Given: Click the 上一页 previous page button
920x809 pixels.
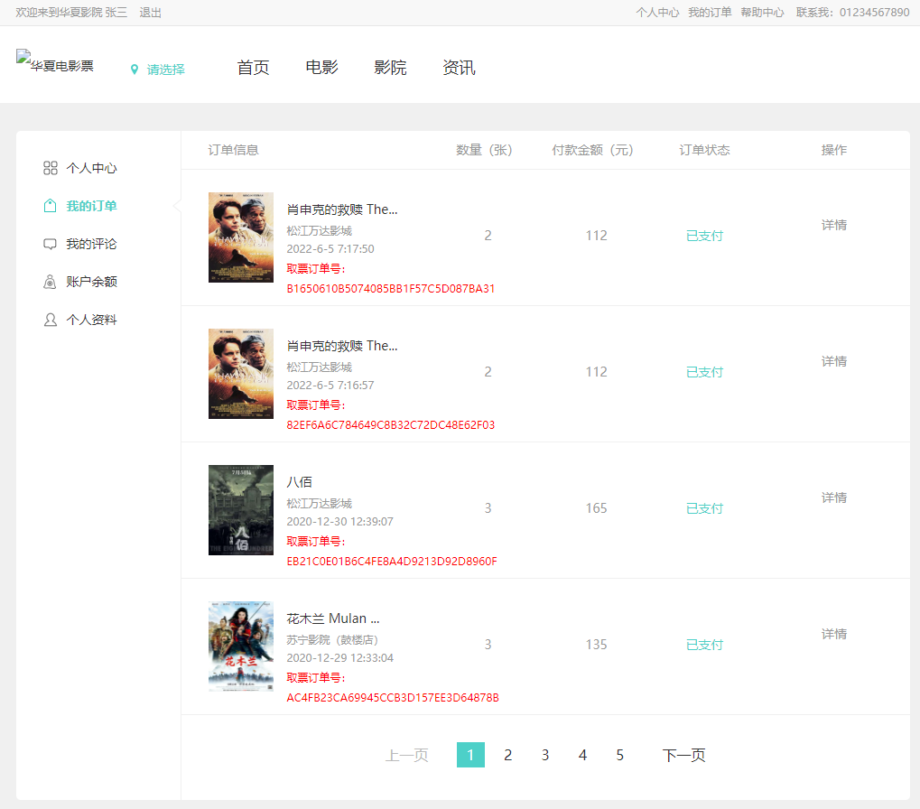Looking at the screenshot, I should point(406,755).
